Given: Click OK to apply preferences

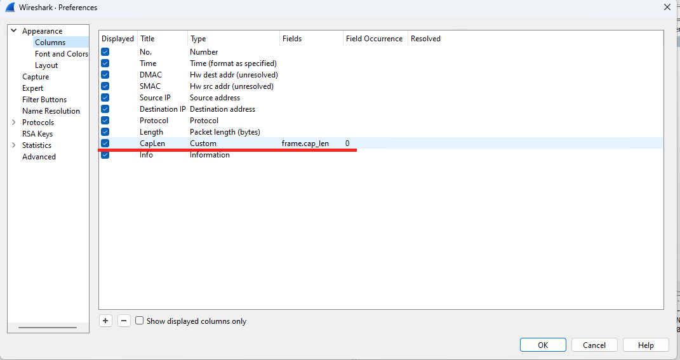Looking at the screenshot, I should tap(543, 345).
